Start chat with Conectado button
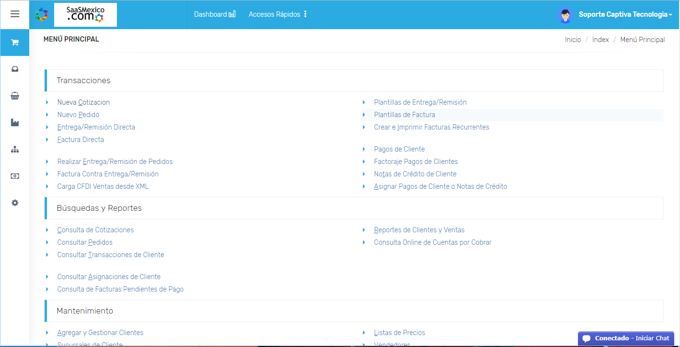The width and height of the screenshot is (680, 347). click(x=626, y=338)
